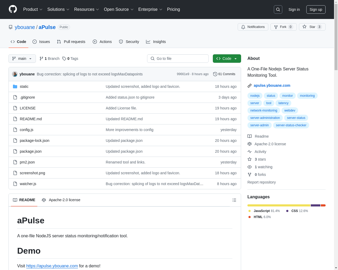Click the JavaScript 81.4% language entry
The height and width of the screenshot is (270, 338).
point(264,211)
